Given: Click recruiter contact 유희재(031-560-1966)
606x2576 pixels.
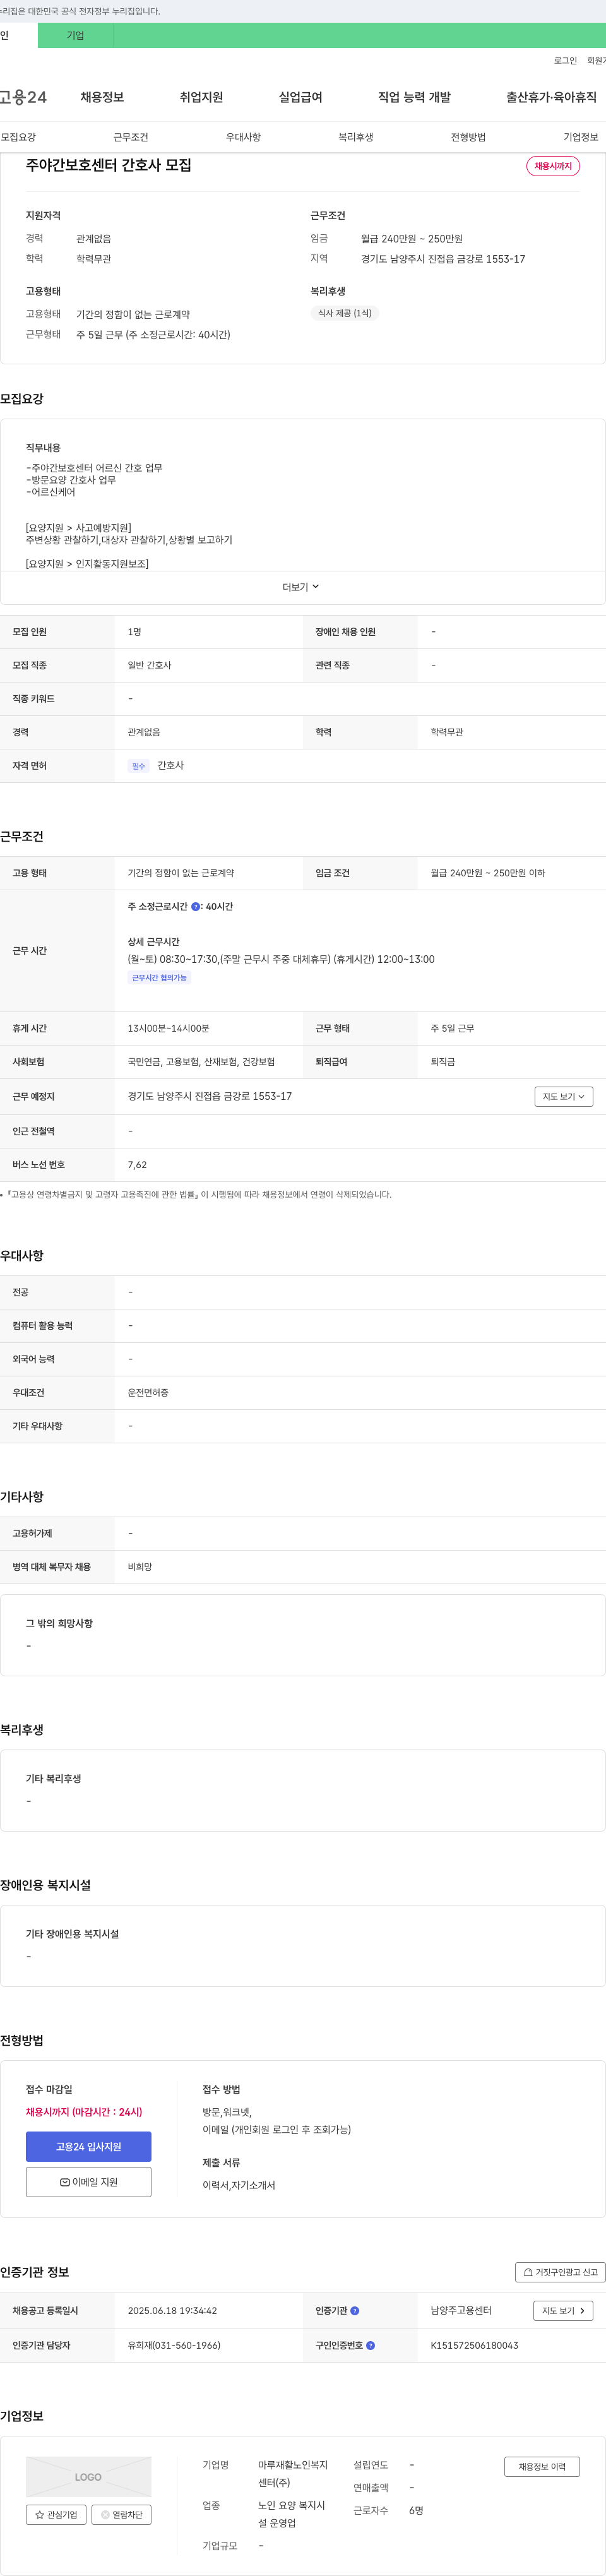Looking at the screenshot, I should coord(174,2345).
